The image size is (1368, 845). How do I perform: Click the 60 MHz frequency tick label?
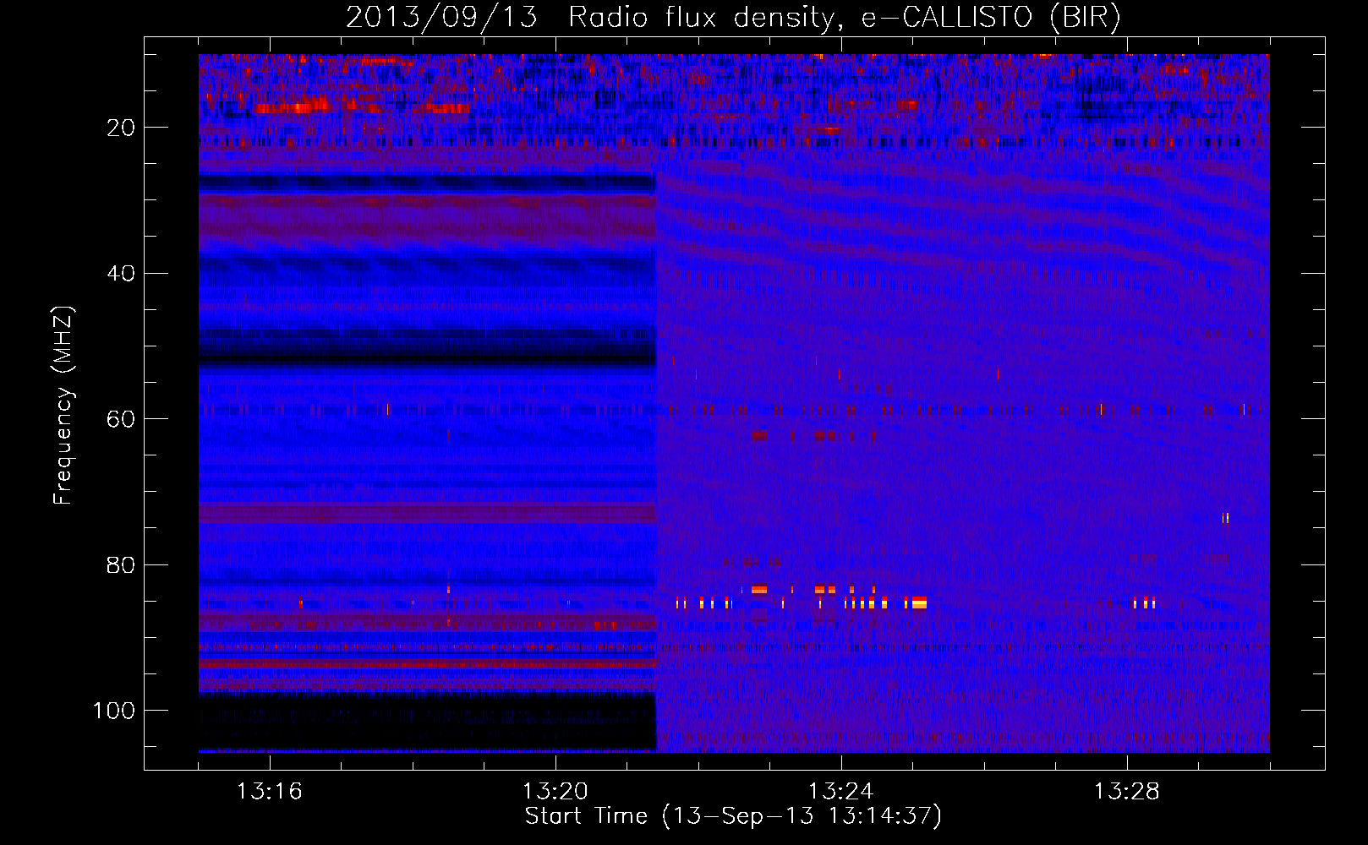tap(121, 419)
